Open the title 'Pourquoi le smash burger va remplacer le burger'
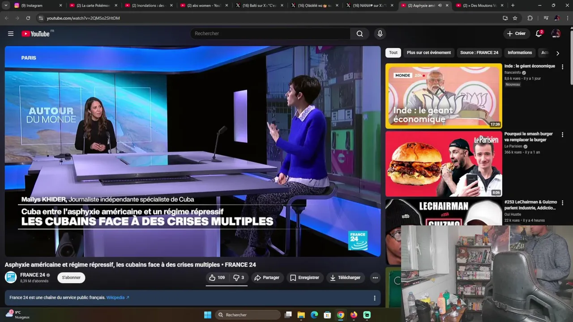Screen dimensions: 573x322 (529, 137)
